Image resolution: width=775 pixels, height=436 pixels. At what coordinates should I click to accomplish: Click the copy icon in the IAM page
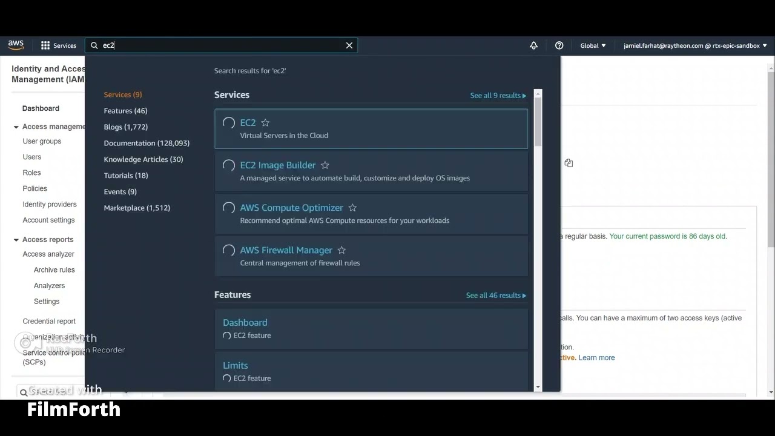tap(569, 163)
